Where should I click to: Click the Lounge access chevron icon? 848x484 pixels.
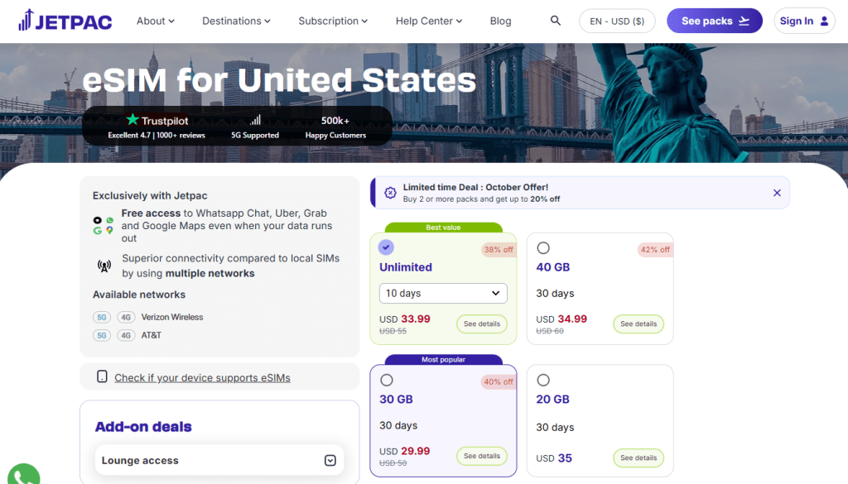pyautogui.click(x=330, y=461)
